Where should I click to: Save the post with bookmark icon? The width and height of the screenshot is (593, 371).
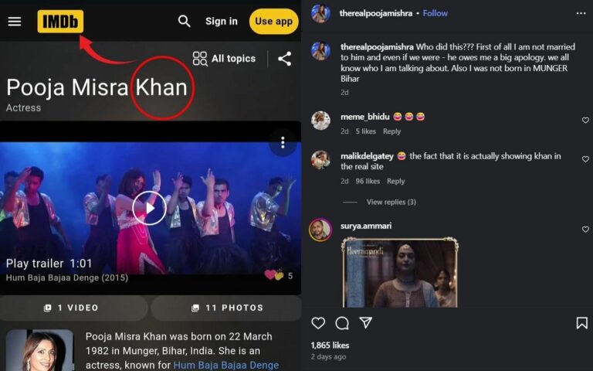pyautogui.click(x=581, y=323)
